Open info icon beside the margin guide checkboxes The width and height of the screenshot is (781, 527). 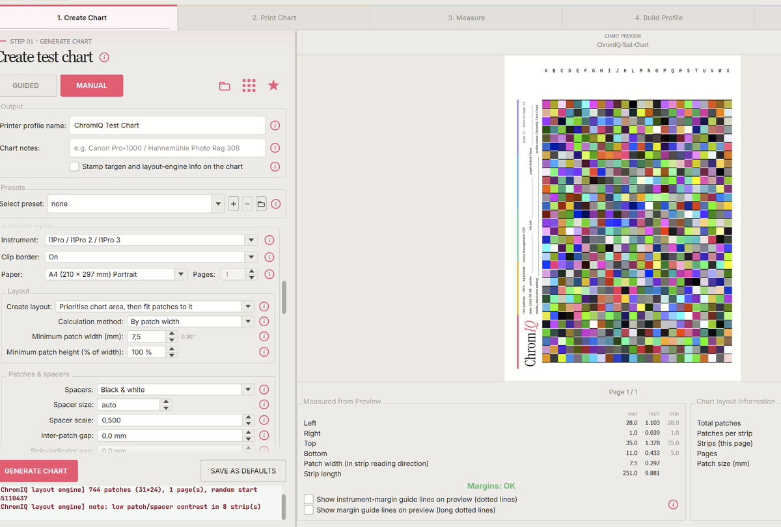pos(673,505)
